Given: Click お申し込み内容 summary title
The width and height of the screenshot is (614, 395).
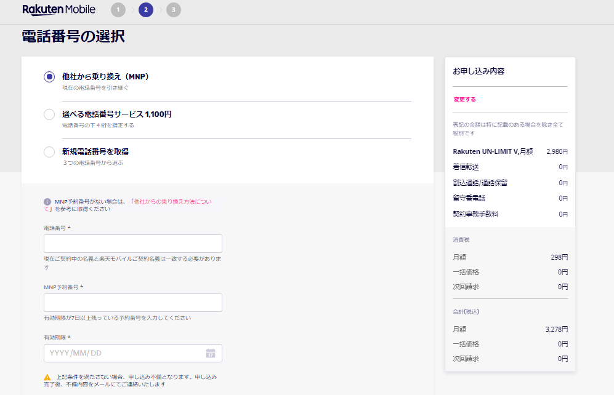Looking at the screenshot, I should (479, 71).
